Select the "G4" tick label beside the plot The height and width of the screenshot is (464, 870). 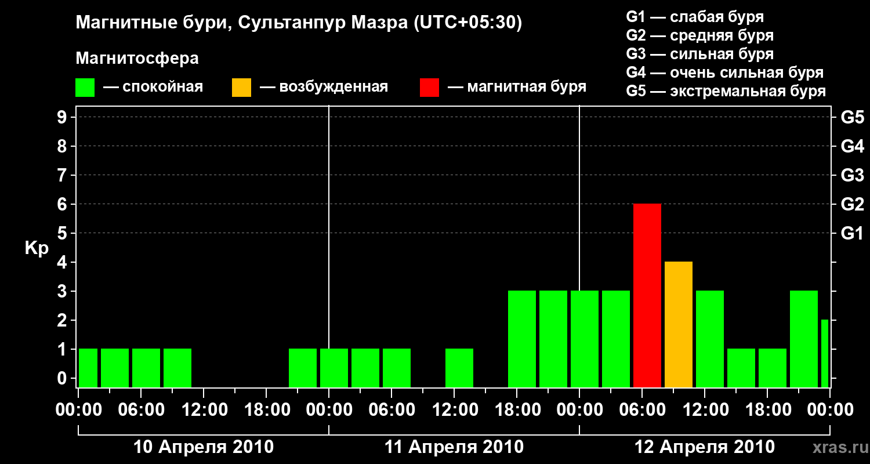[852, 146]
